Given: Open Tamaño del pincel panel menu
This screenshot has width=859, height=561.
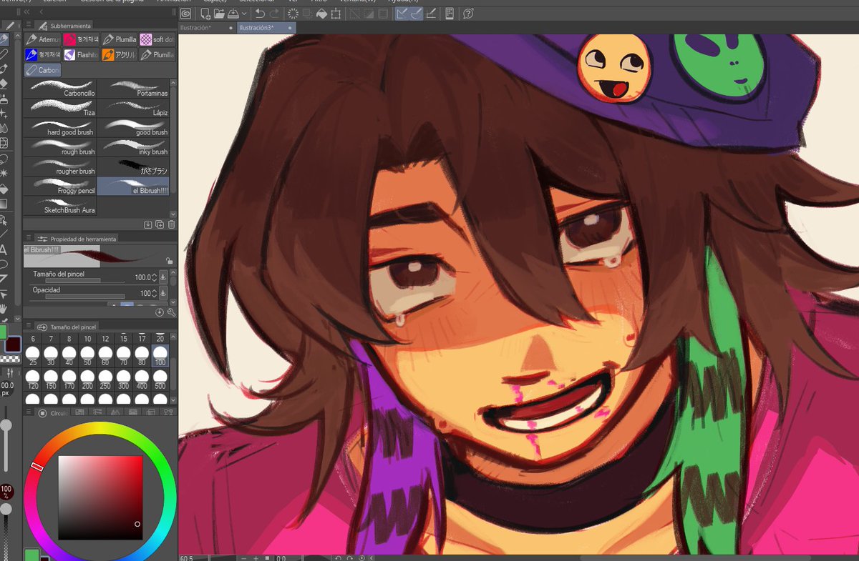Looking at the screenshot, I should coord(28,327).
